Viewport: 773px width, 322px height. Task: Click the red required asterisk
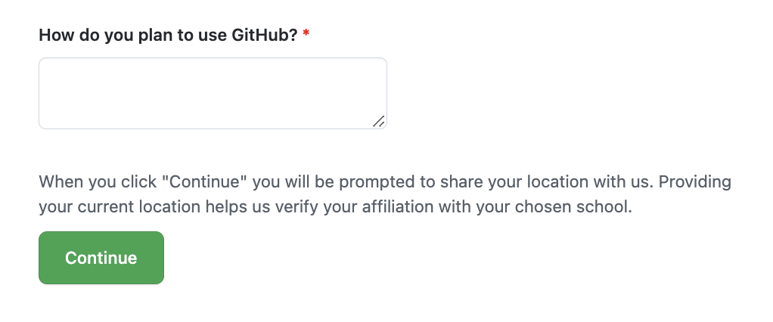[x=306, y=34]
